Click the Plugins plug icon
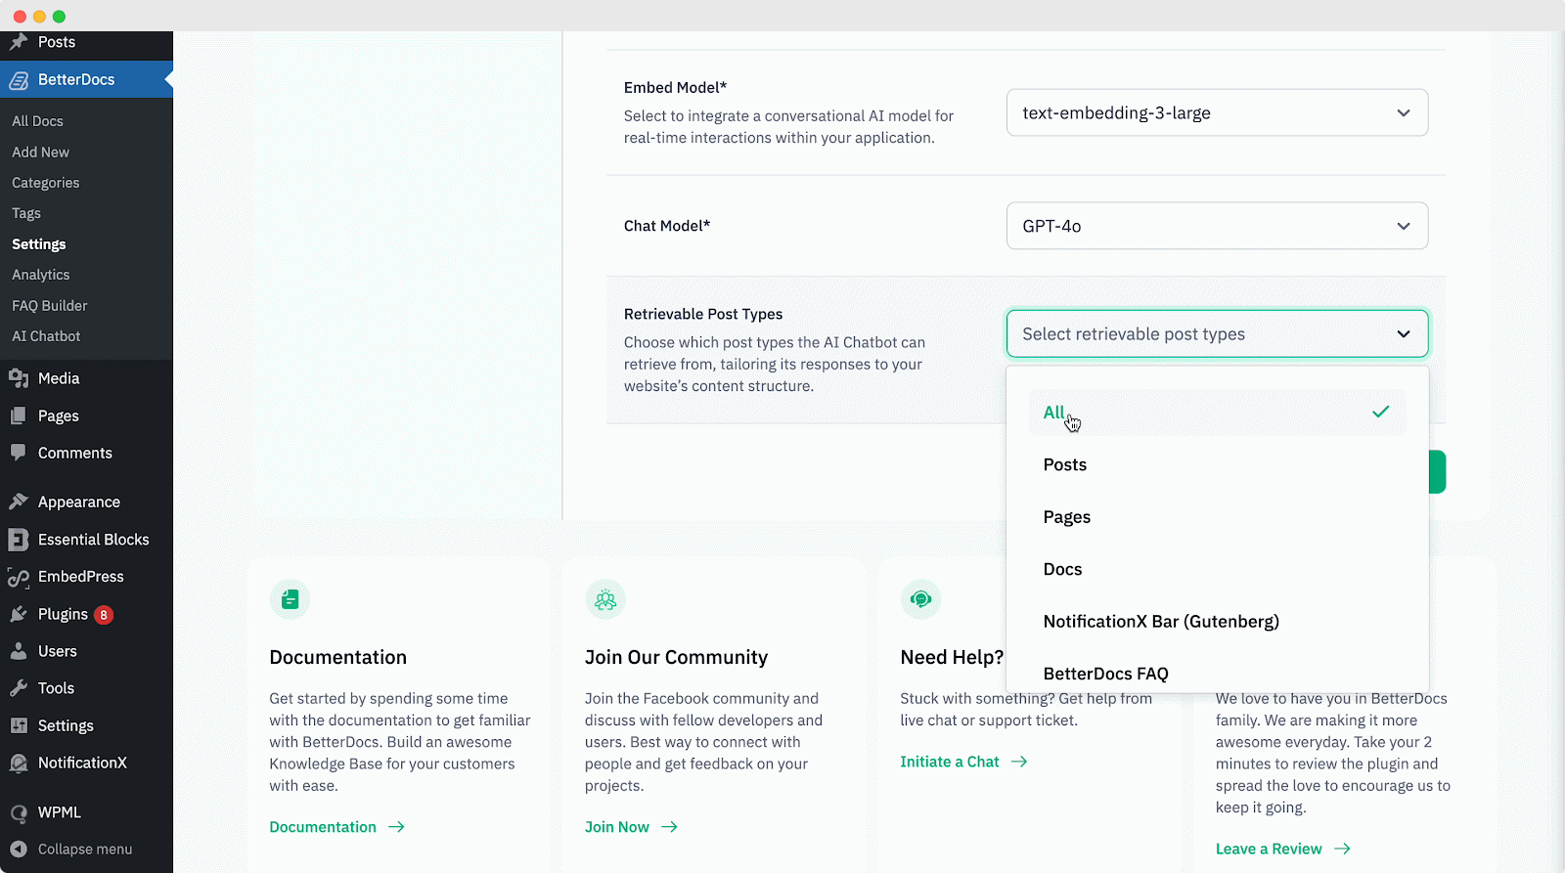This screenshot has width=1565, height=873. pos(19,614)
